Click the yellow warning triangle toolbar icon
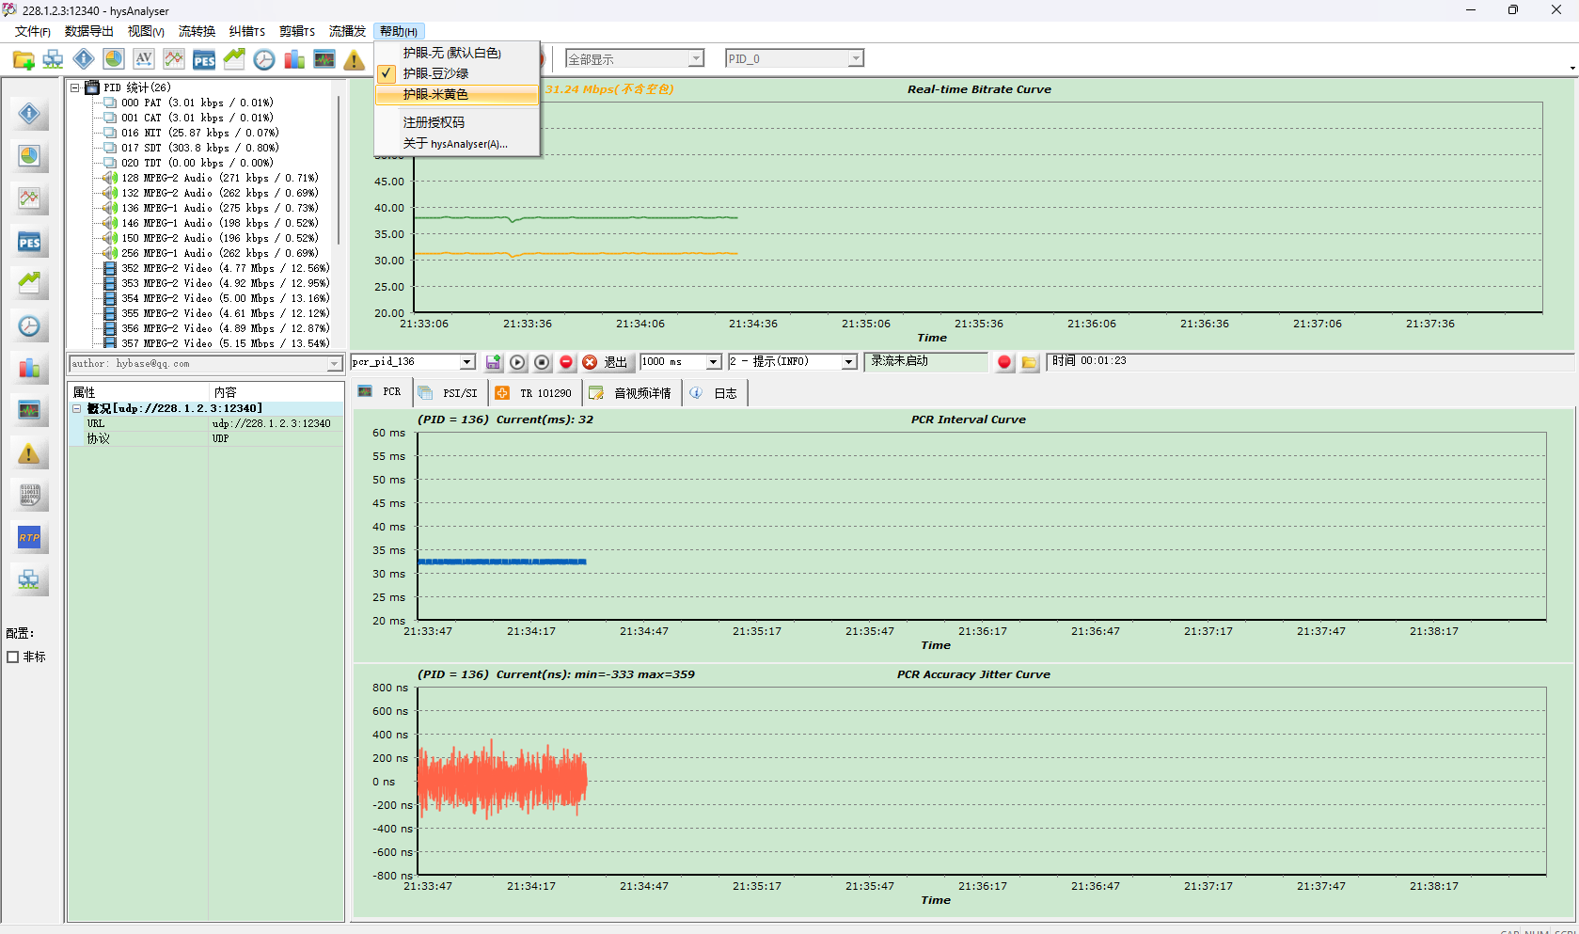The width and height of the screenshot is (1579, 934). click(x=354, y=60)
